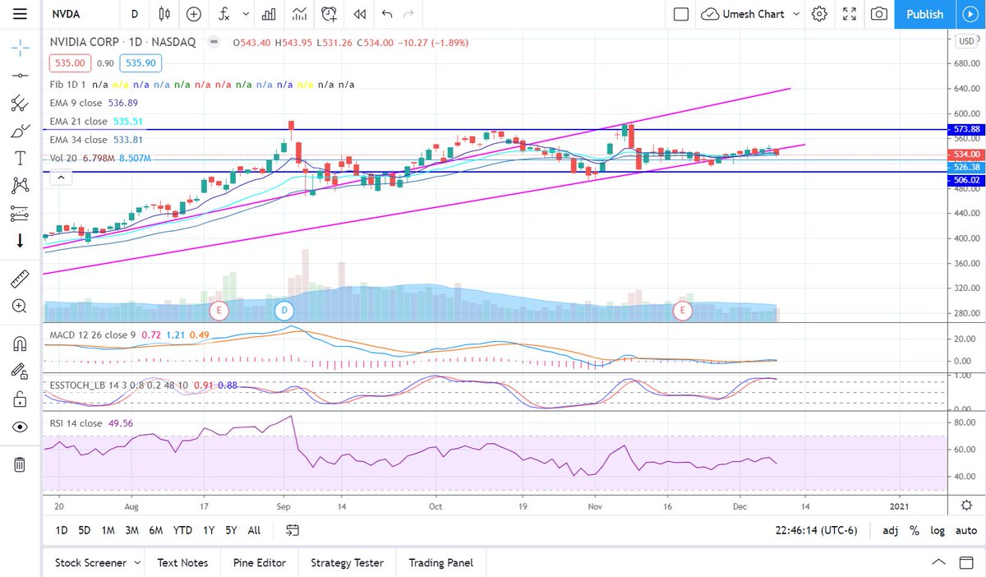Open the Text Notes tab
Viewport: 986px width, 577px height.
pyautogui.click(x=182, y=563)
